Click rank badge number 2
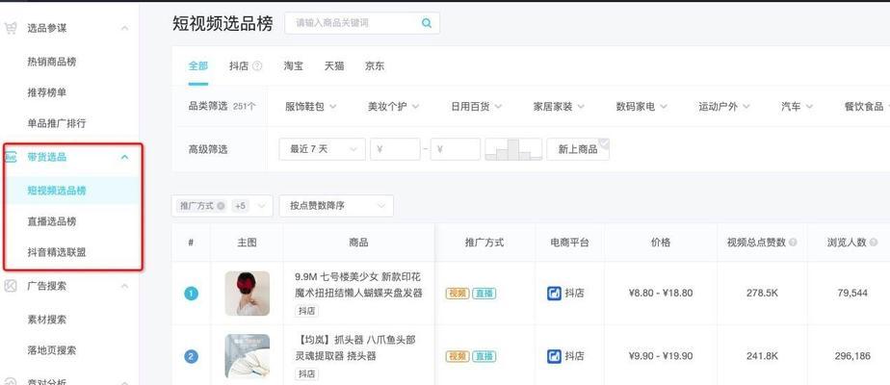The image size is (890, 385). coord(192,357)
